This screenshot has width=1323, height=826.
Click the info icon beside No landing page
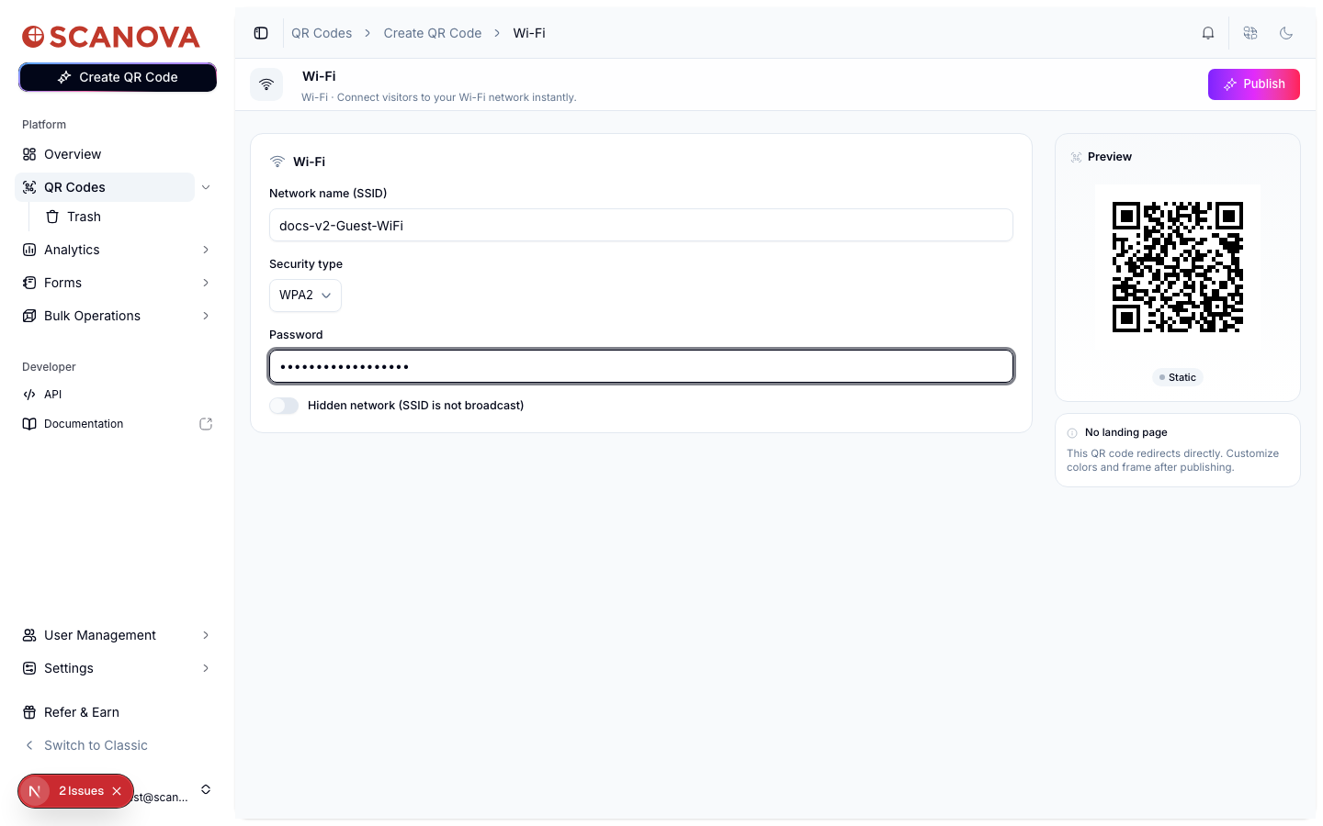pyautogui.click(x=1072, y=433)
